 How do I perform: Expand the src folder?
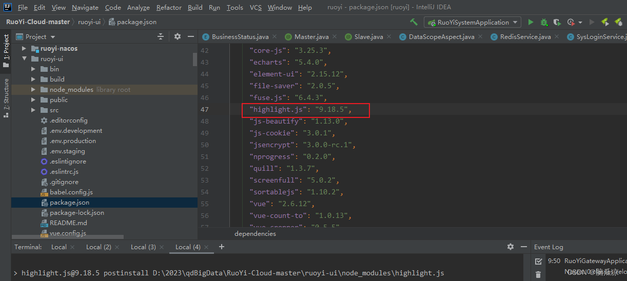(x=33, y=110)
